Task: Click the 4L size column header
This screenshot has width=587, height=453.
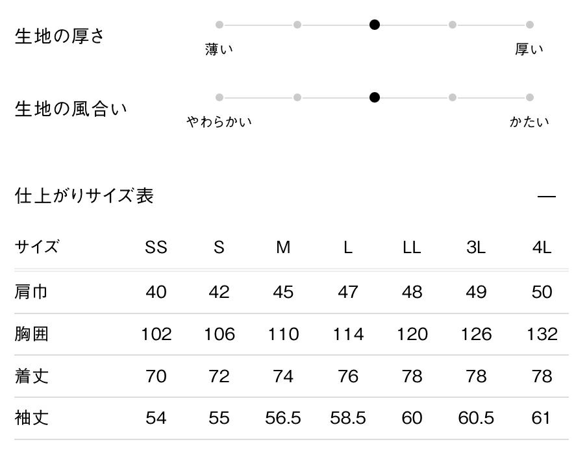Action: [541, 247]
